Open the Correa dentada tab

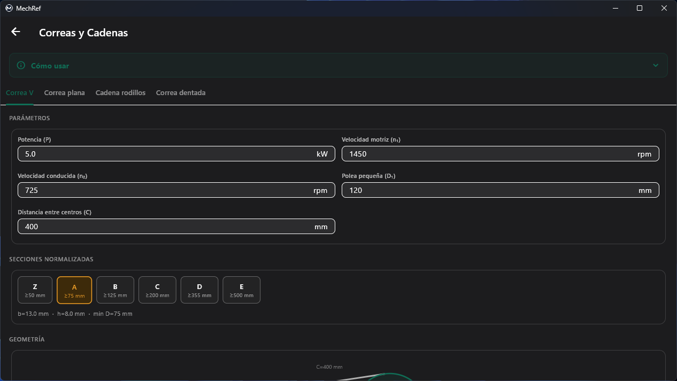[x=181, y=93]
